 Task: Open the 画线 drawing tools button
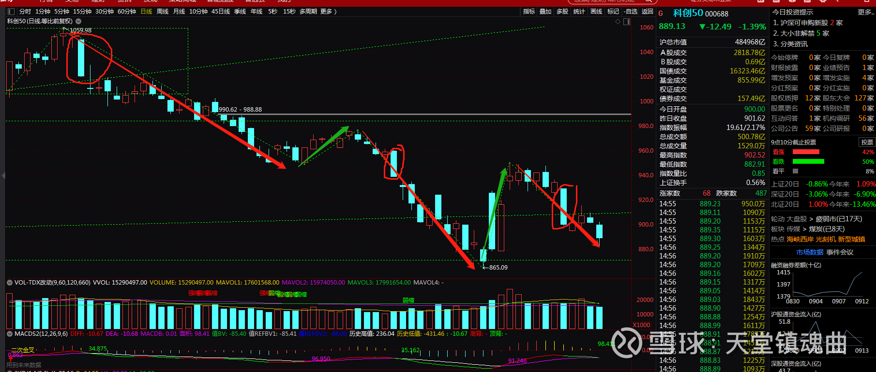click(x=596, y=11)
